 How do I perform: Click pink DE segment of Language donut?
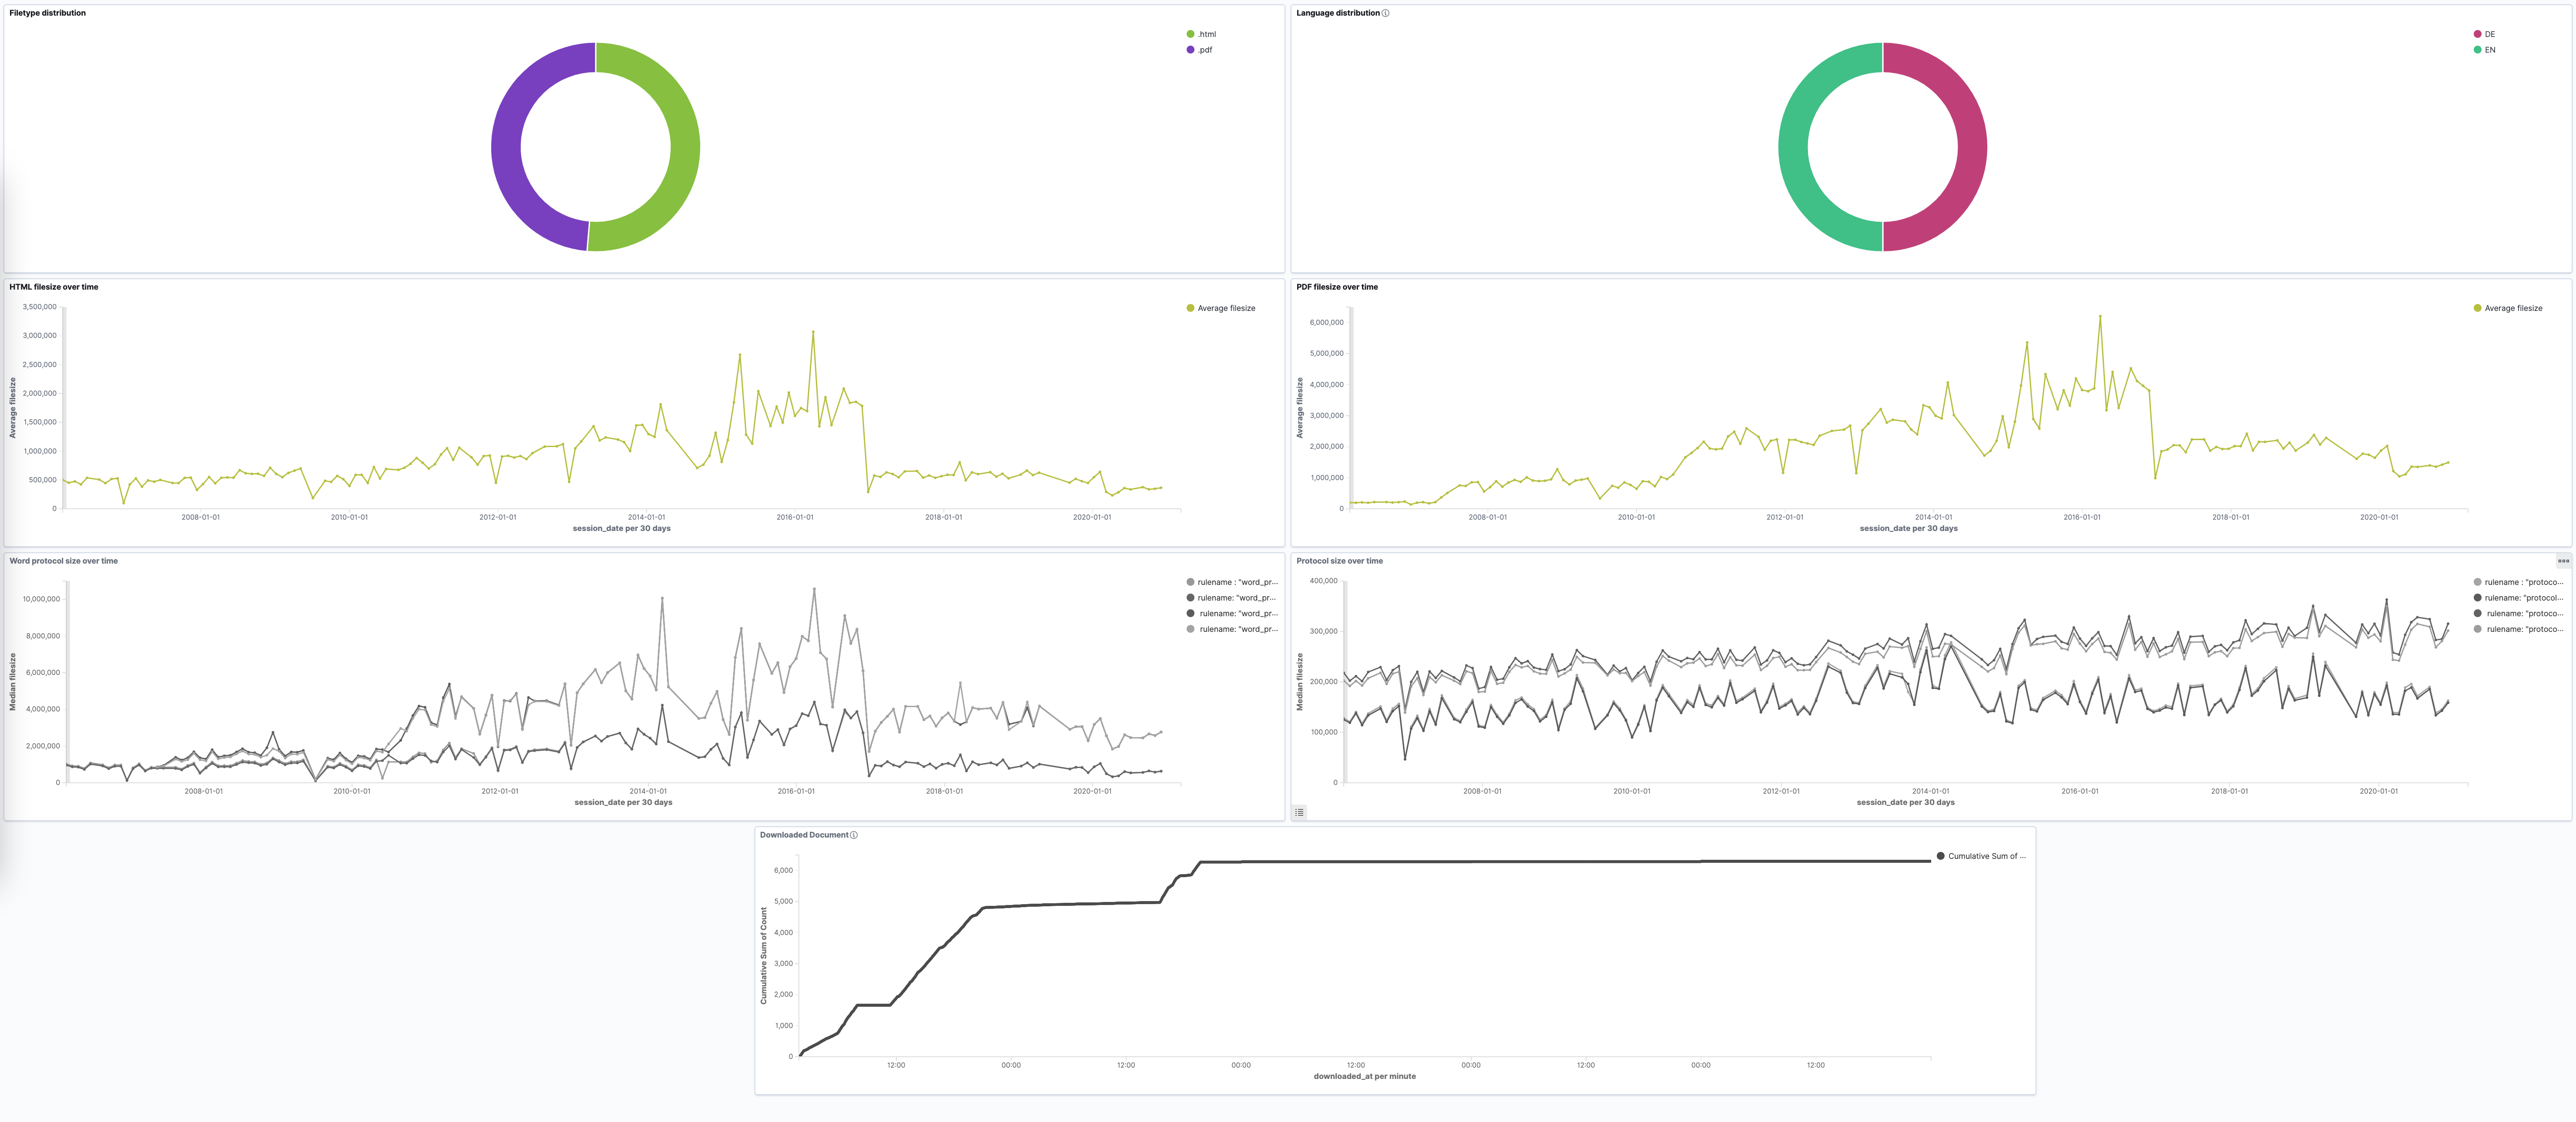pyautogui.click(x=1972, y=147)
